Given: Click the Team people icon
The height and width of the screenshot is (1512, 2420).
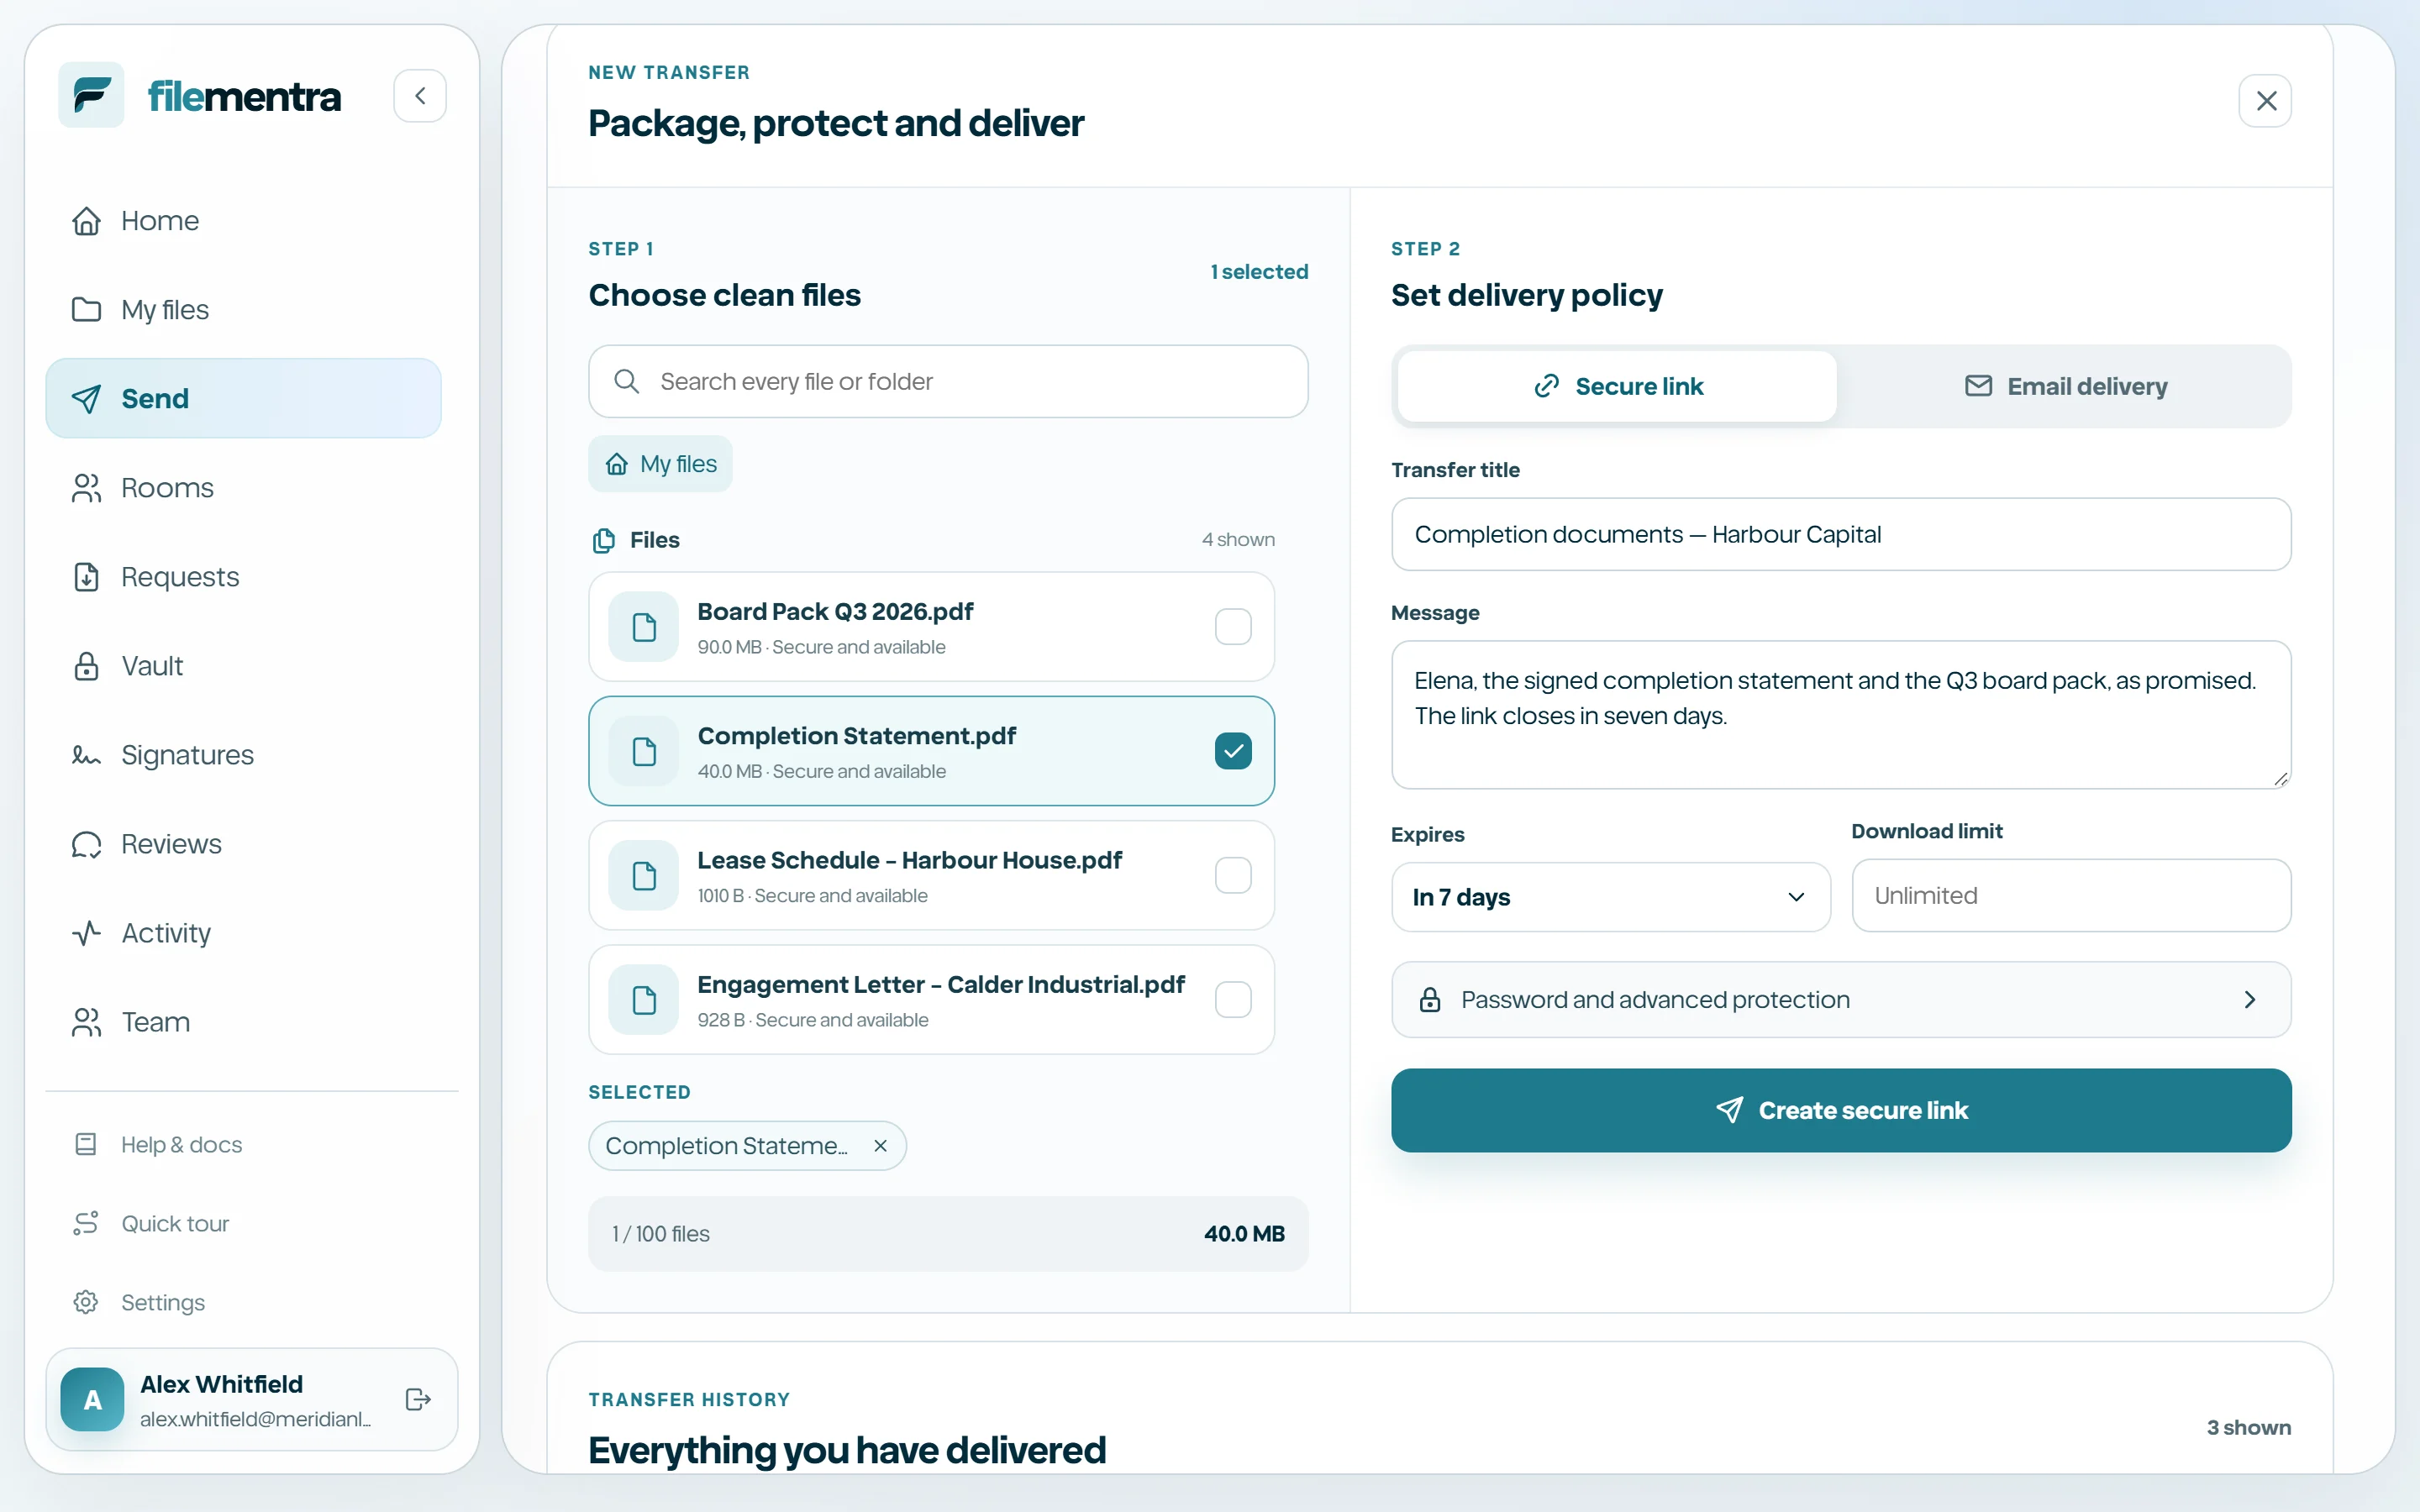Looking at the screenshot, I should [87, 1022].
